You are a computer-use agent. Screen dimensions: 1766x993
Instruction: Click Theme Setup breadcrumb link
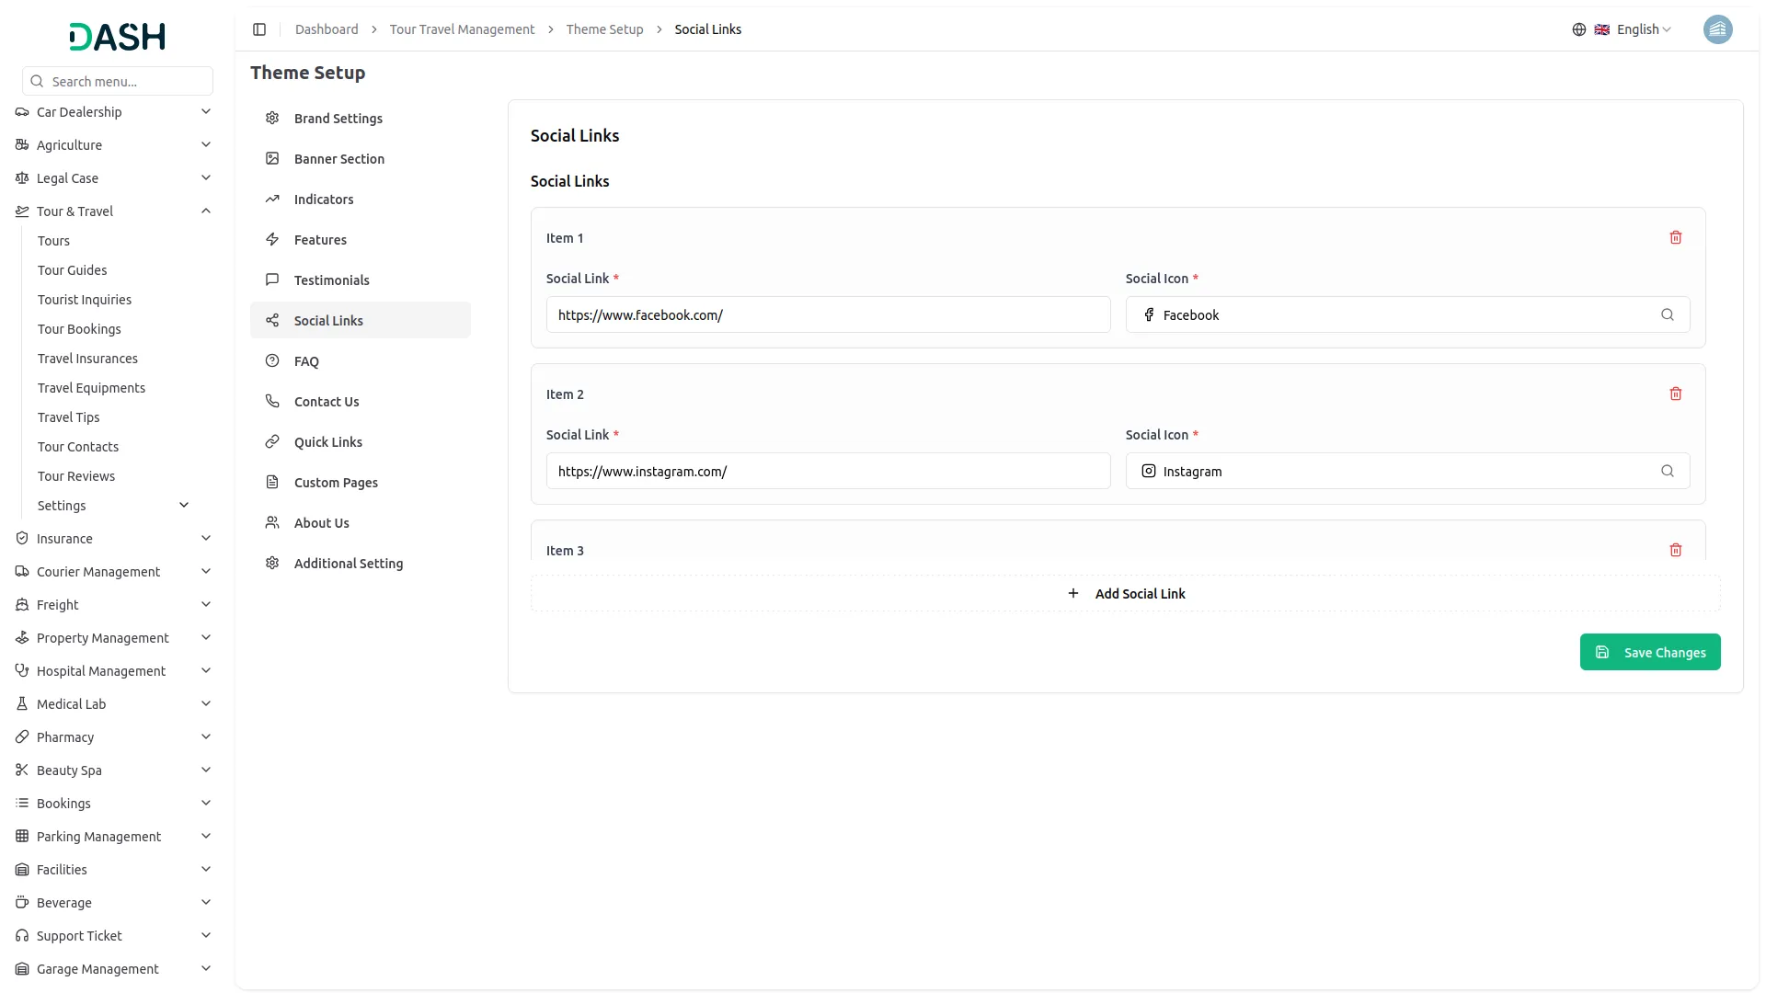(x=604, y=29)
